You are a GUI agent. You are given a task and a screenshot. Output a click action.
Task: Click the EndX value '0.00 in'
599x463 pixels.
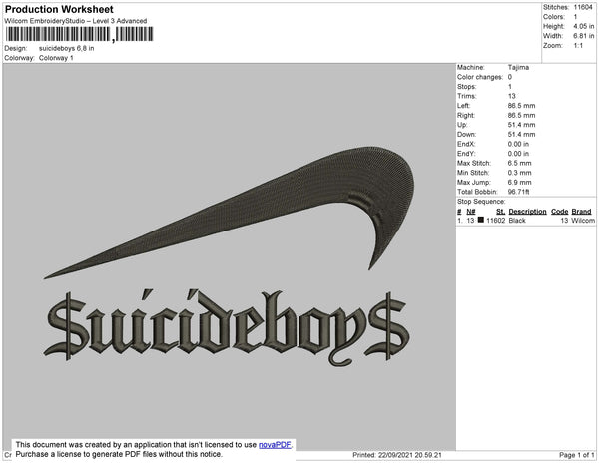[x=518, y=144]
